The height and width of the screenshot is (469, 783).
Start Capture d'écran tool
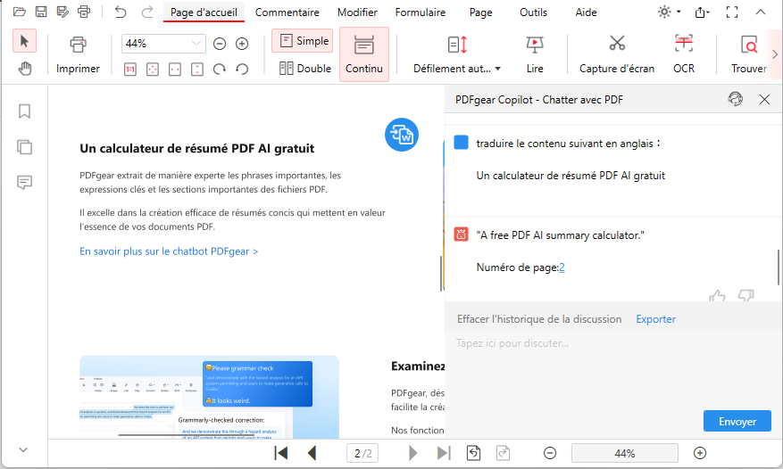pos(617,55)
